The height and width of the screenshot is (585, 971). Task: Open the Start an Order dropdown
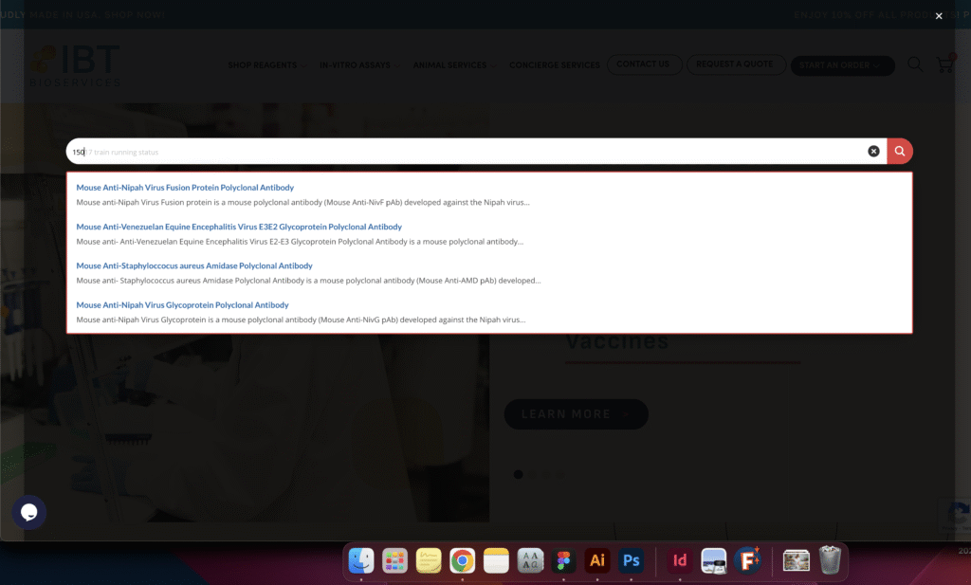[x=842, y=65]
